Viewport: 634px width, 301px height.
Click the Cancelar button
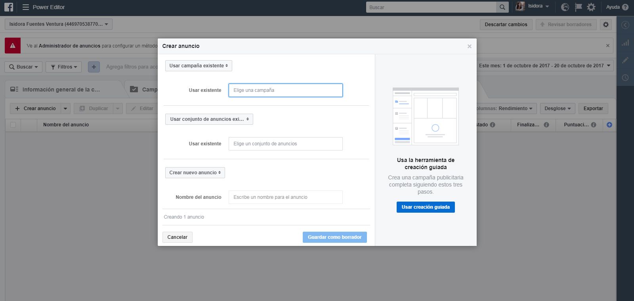click(x=177, y=237)
